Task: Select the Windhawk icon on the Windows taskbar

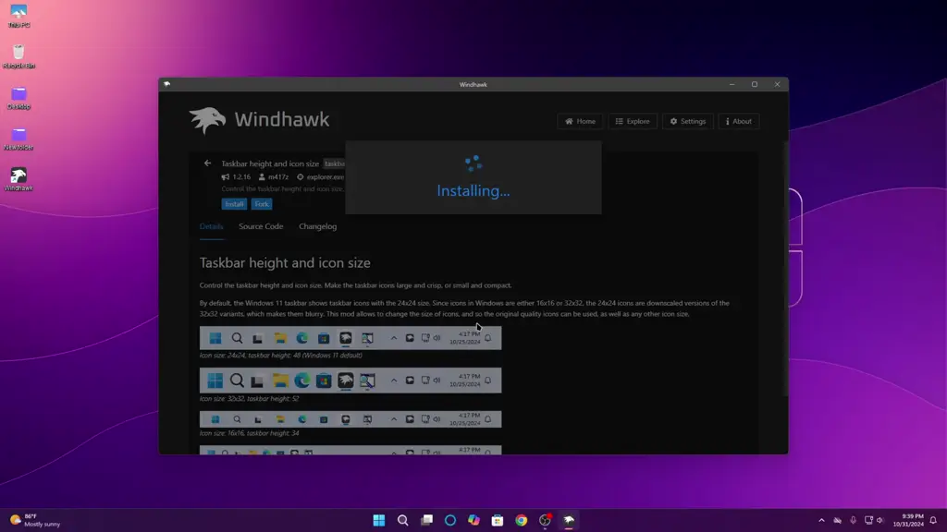Action: click(x=567, y=520)
